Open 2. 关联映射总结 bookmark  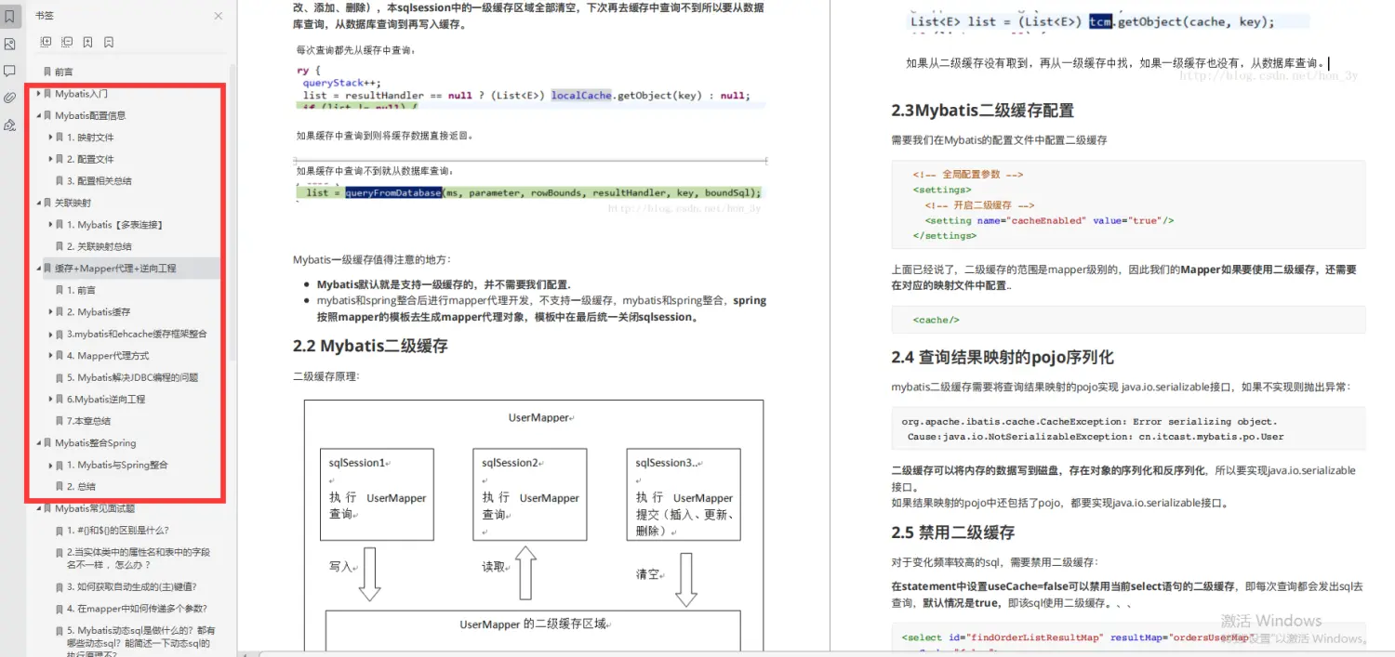(x=99, y=246)
